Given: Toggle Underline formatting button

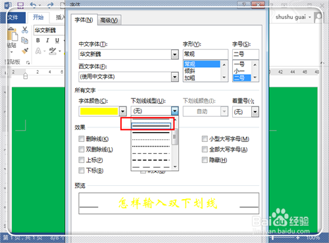Looking at the screenshot, I should click(x=57, y=40).
